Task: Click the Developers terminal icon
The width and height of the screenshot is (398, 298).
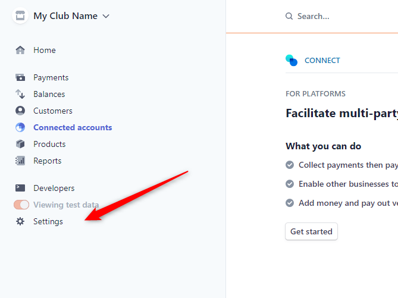Action: [x=20, y=188]
